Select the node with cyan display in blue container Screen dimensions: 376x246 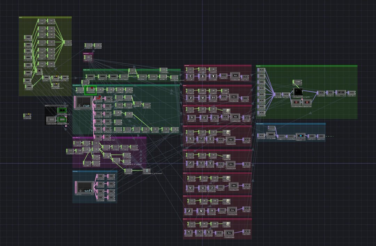pyautogui.click(x=300, y=136)
